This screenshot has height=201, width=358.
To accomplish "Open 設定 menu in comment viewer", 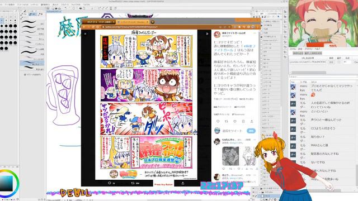I will click(300, 49).
